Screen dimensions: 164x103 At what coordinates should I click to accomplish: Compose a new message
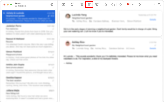72,4
